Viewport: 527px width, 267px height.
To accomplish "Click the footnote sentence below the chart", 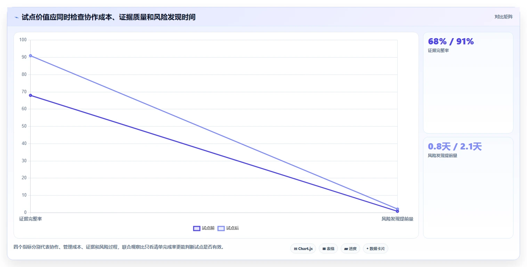I will (120, 247).
